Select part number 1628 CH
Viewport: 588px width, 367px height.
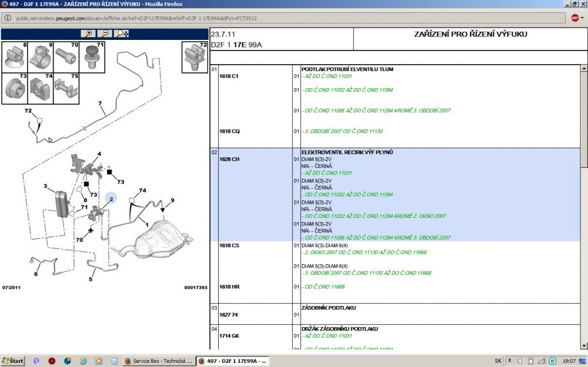pyautogui.click(x=229, y=159)
